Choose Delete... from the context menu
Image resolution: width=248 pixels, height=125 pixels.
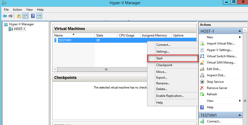(x=173, y=89)
